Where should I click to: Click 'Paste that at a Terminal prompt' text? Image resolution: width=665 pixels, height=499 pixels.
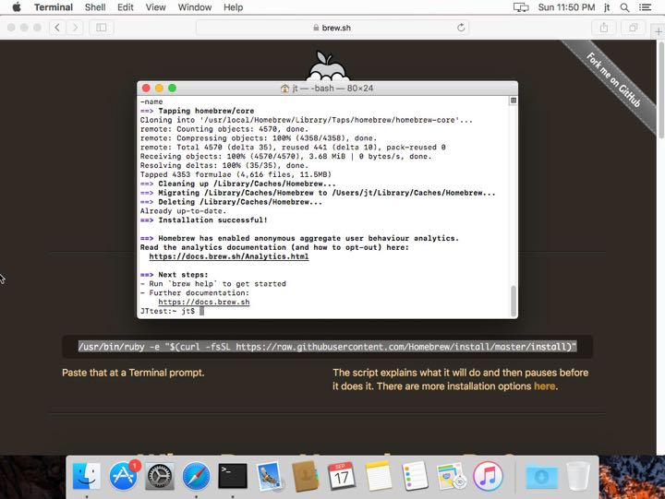tap(133, 373)
